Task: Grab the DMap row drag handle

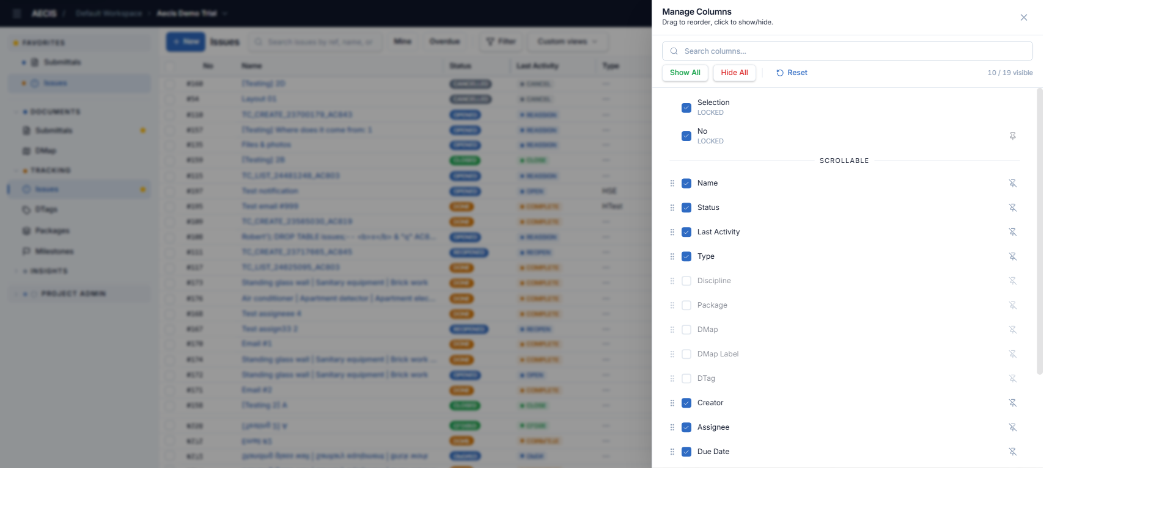Action: pyautogui.click(x=672, y=330)
